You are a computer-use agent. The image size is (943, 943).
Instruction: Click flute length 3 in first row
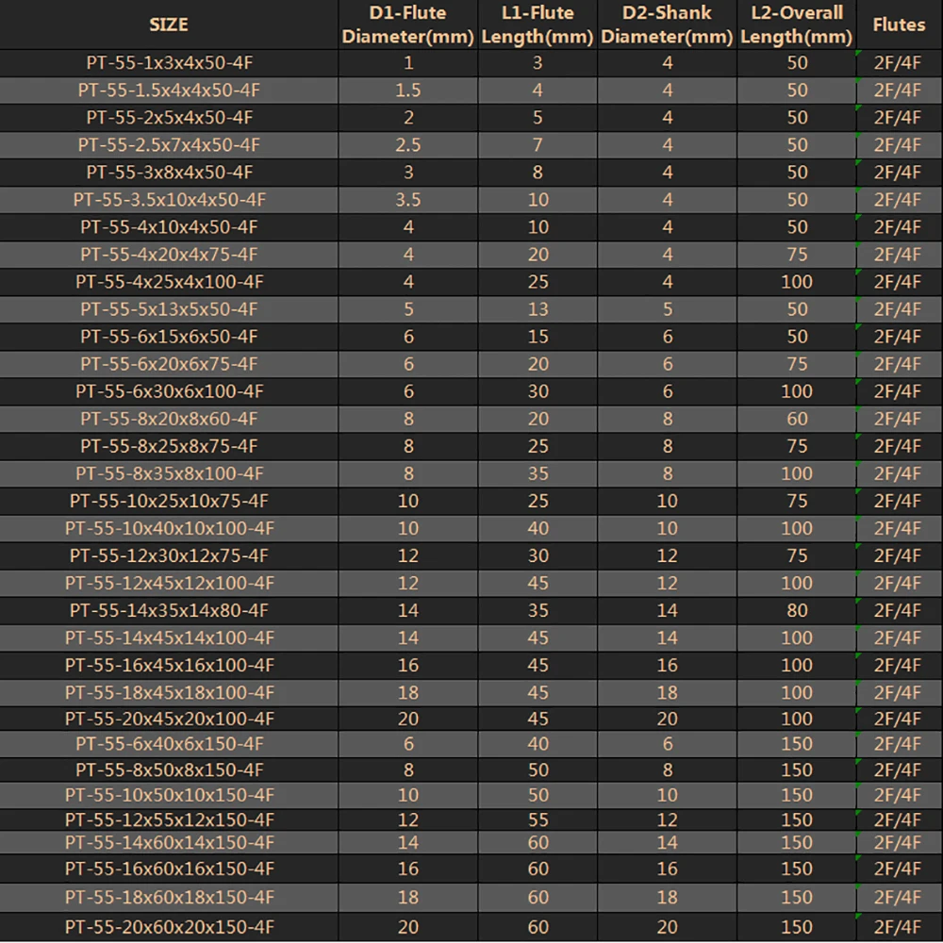(538, 63)
